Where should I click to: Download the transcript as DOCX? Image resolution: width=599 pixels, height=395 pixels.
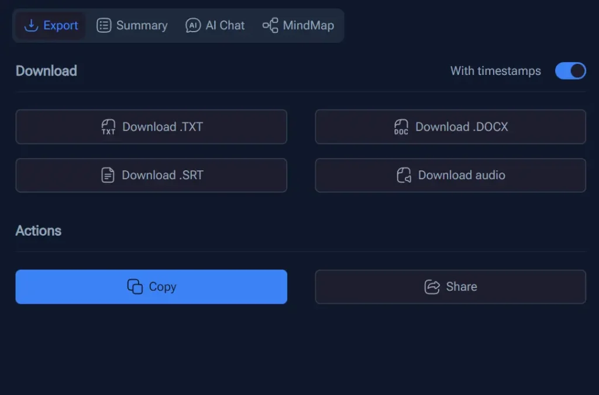click(450, 126)
